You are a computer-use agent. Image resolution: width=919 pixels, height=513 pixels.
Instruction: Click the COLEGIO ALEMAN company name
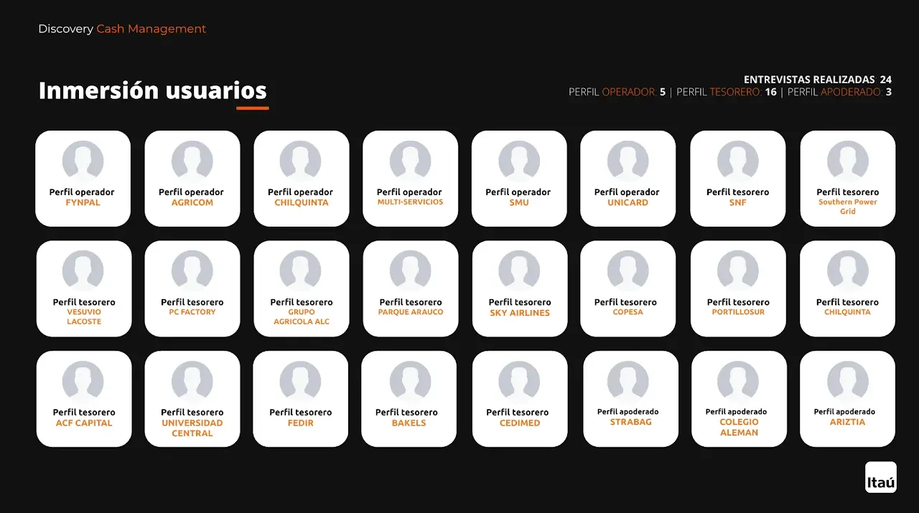(x=739, y=428)
